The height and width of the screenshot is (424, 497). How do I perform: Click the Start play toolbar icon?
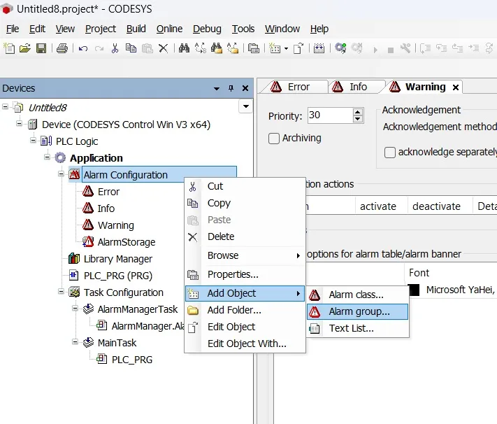[375, 50]
